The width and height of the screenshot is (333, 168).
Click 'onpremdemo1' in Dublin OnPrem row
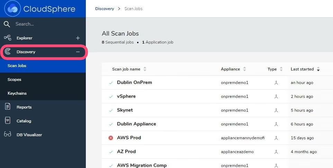(234, 83)
